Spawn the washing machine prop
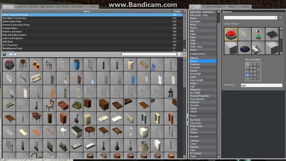 point(144,132)
